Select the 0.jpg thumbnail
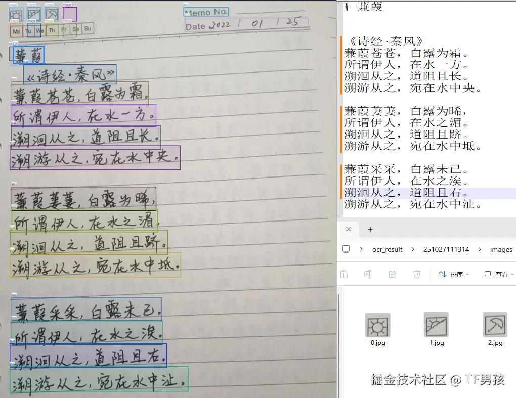 377,326
